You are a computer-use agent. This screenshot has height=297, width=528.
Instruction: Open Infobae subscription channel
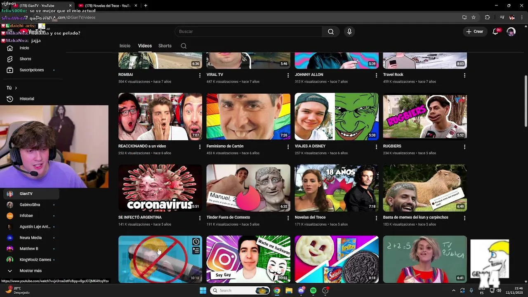click(31, 216)
